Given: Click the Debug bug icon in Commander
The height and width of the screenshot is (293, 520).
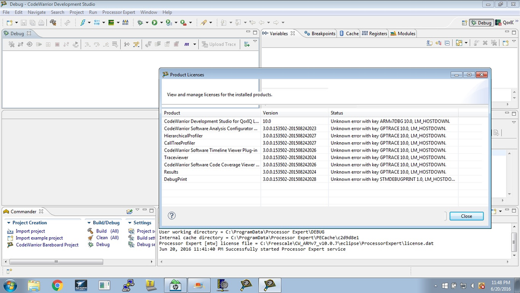Looking at the screenshot, I should pos(90,245).
